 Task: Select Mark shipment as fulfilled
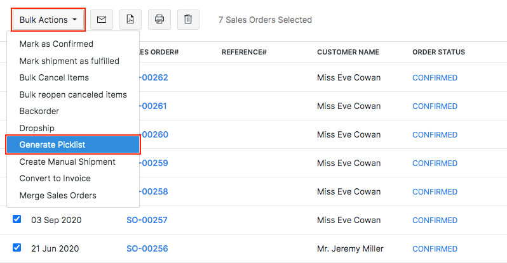69,61
